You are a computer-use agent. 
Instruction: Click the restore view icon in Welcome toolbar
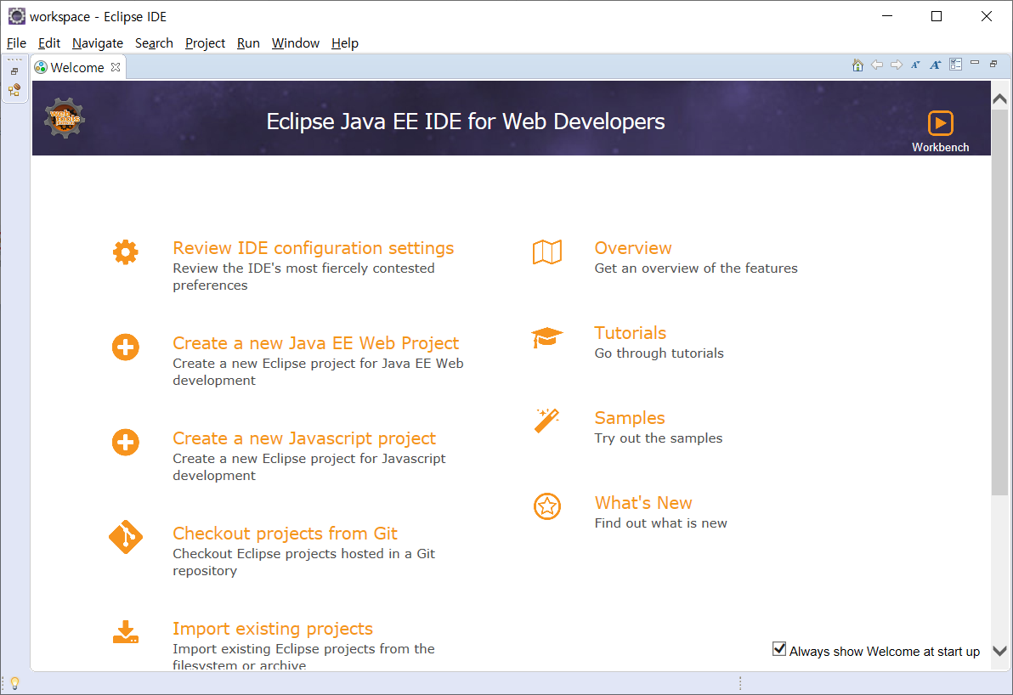[993, 64]
